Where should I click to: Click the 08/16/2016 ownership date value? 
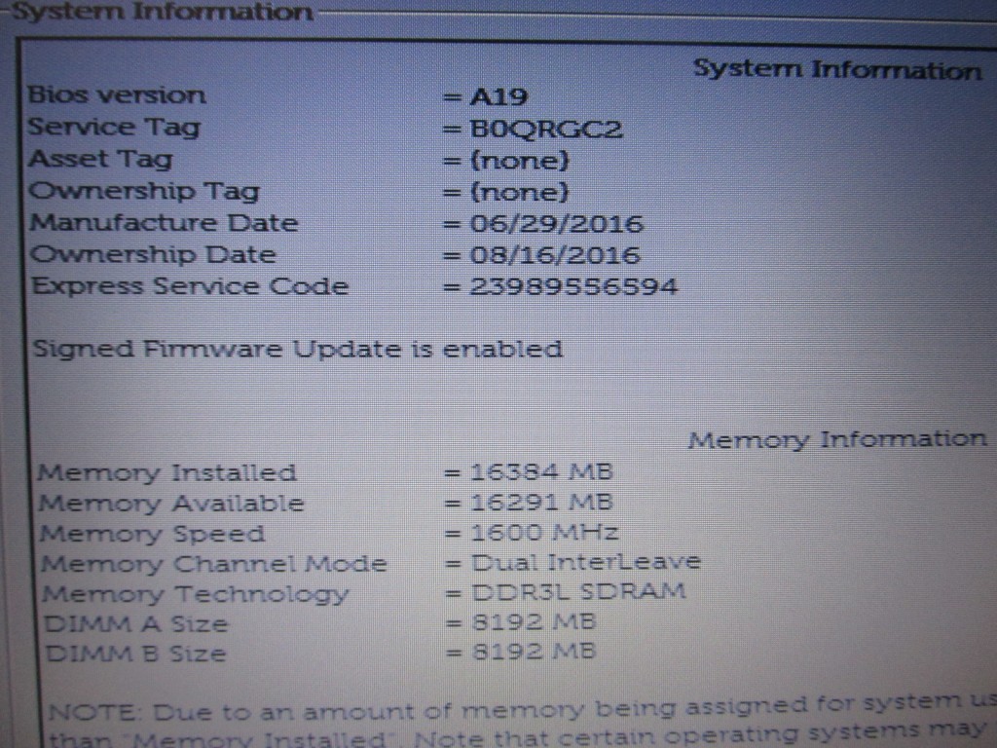tap(554, 256)
